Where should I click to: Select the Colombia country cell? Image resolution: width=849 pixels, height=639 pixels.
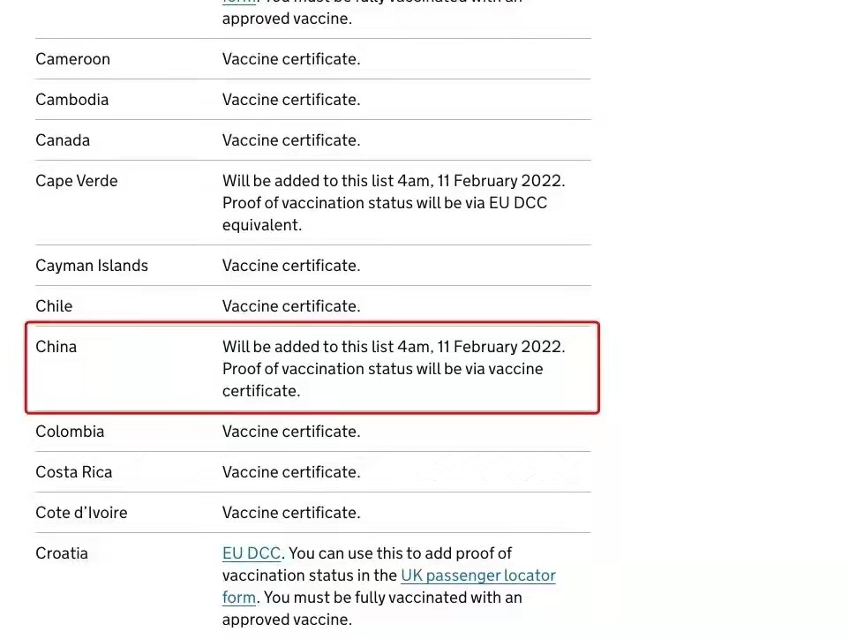[70, 432]
